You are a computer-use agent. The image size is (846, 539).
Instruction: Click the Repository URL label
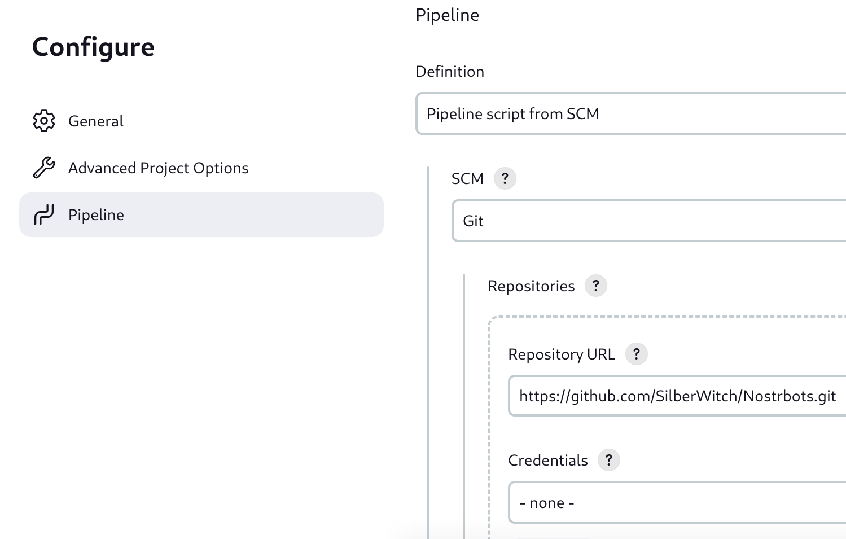coord(562,354)
